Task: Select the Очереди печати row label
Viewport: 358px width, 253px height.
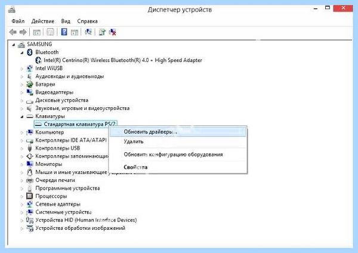Action: (55, 180)
